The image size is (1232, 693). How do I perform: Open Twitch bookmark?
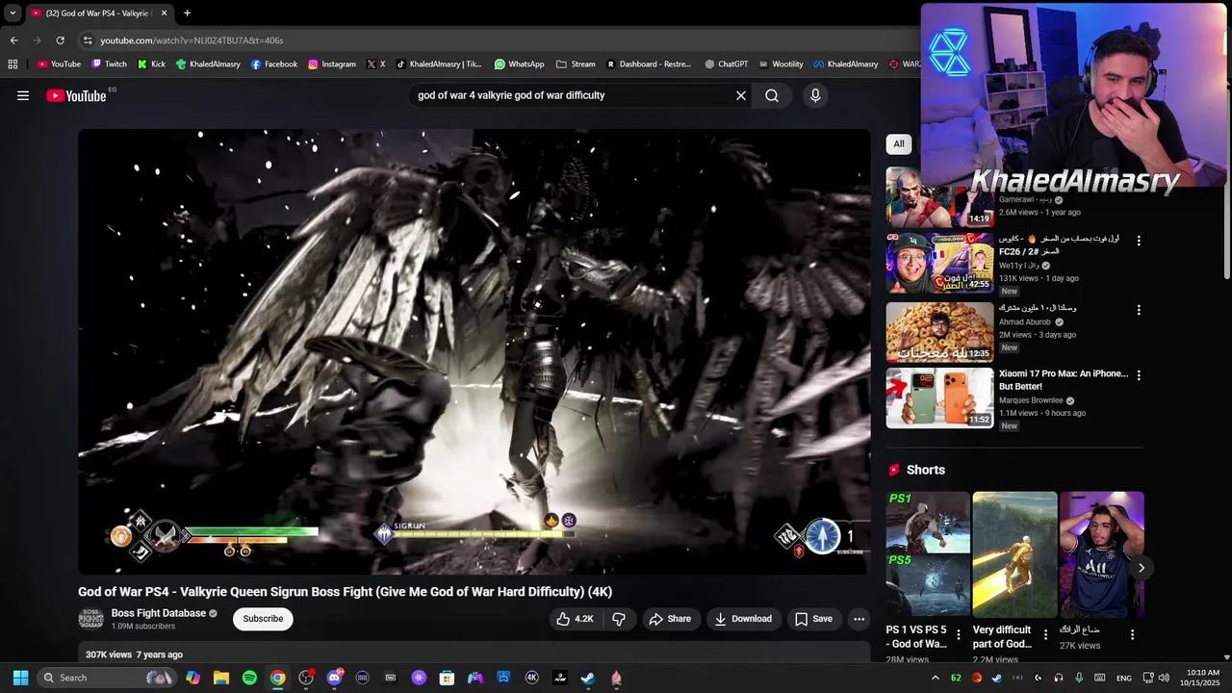[x=109, y=64]
